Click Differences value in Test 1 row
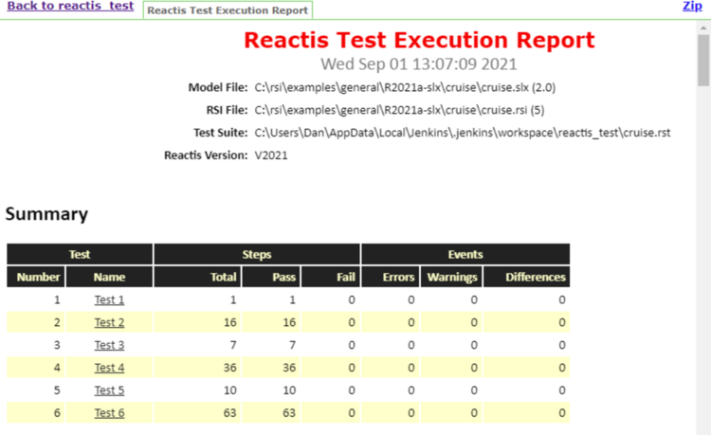The image size is (711, 435). (x=562, y=300)
